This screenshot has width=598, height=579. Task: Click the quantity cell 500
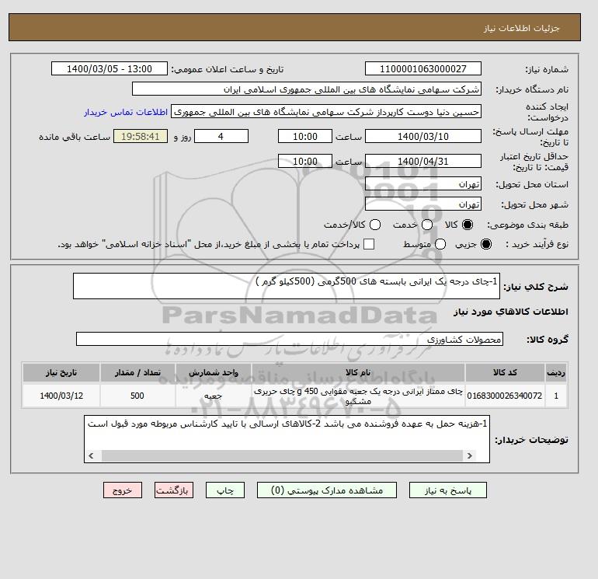point(137,396)
